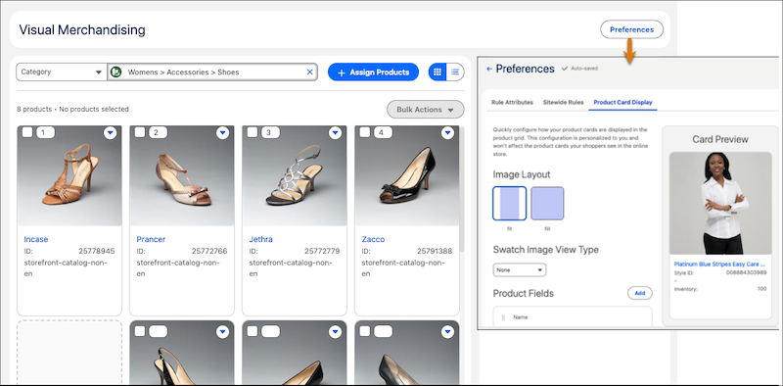The image size is (783, 386).
Task: Open the Prancer card action menu arrow
Action: (223, 132)
